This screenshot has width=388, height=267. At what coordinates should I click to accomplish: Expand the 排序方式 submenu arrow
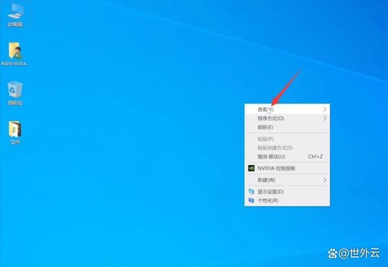pos(324,119)
